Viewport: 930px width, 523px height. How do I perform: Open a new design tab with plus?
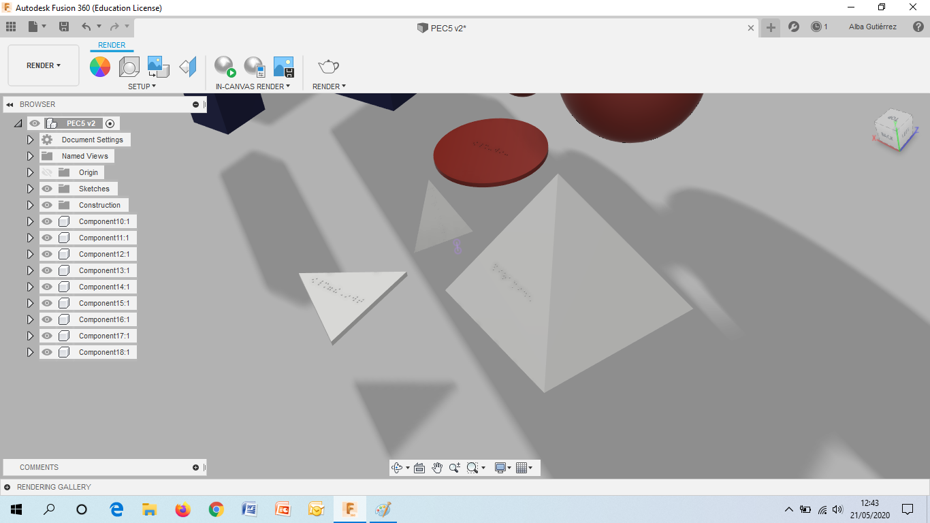point(771,27)
